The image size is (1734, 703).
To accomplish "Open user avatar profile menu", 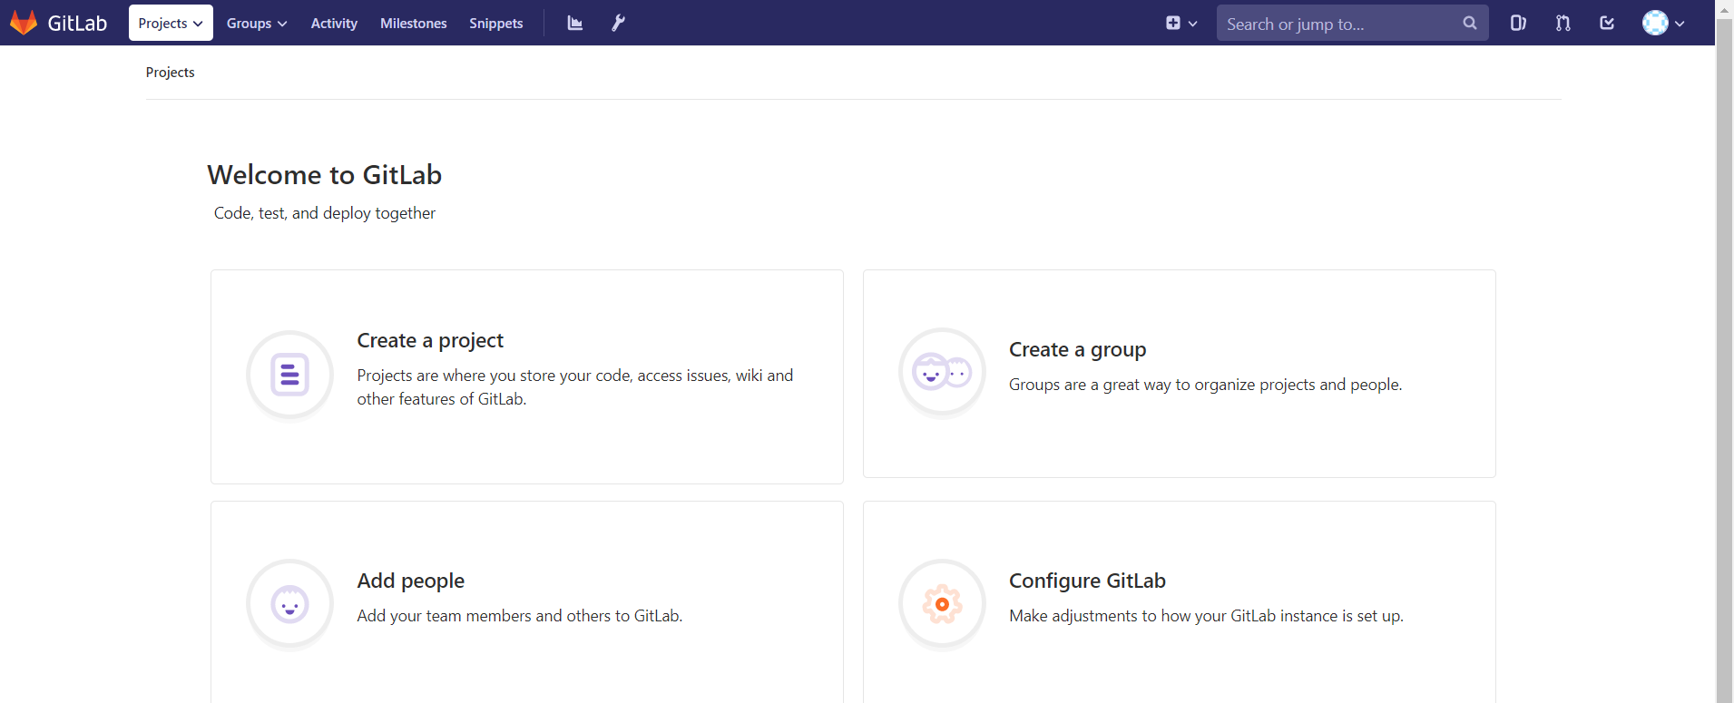I will pyautogui.click(x=1663, y=23).
